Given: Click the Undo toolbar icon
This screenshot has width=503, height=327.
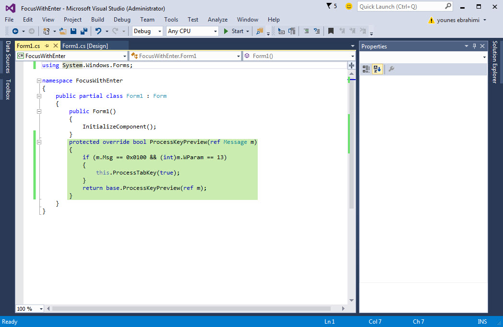Looking at the screenshot, I should coord(98,31).
